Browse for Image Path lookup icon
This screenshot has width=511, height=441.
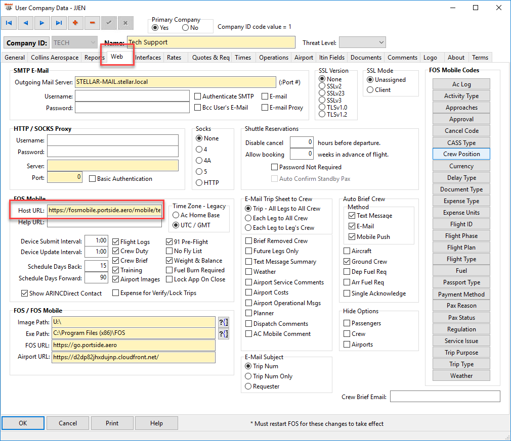click(x=224, y=322)
